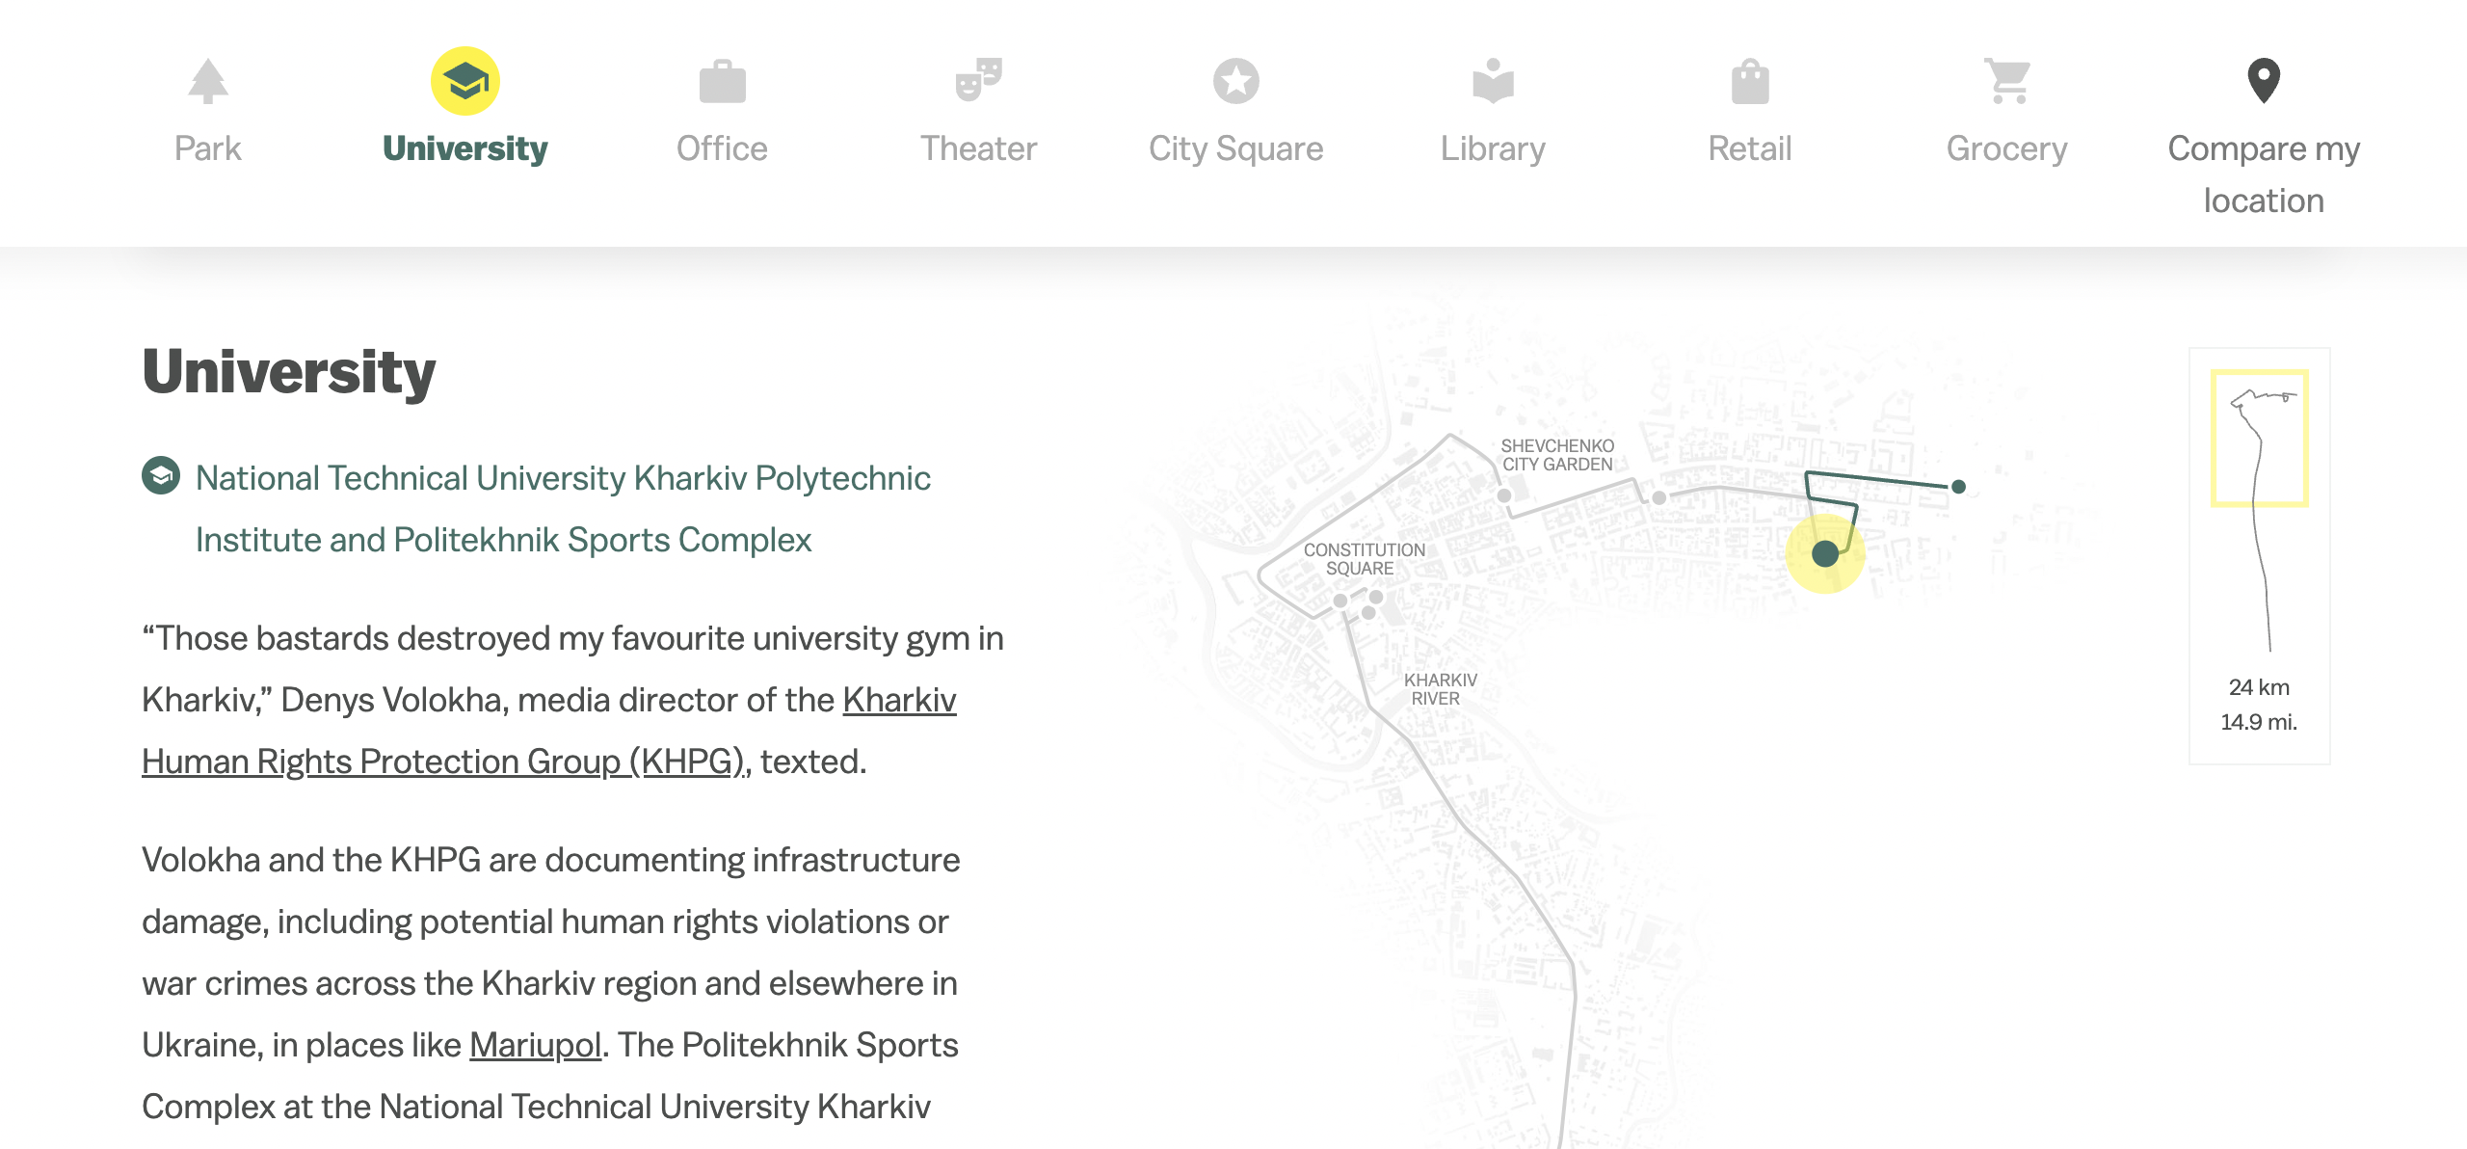Click the Shevchenko City Garden map marker
The width and height of the screenshot is (2467, 1149).
(x=1504, y=495)
